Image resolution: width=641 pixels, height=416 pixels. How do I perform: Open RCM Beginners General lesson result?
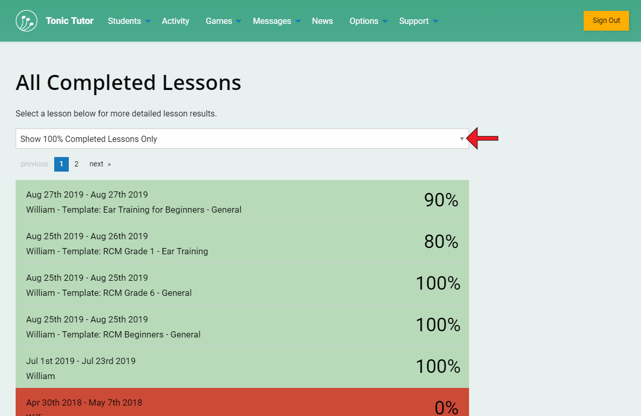point(242,327)
